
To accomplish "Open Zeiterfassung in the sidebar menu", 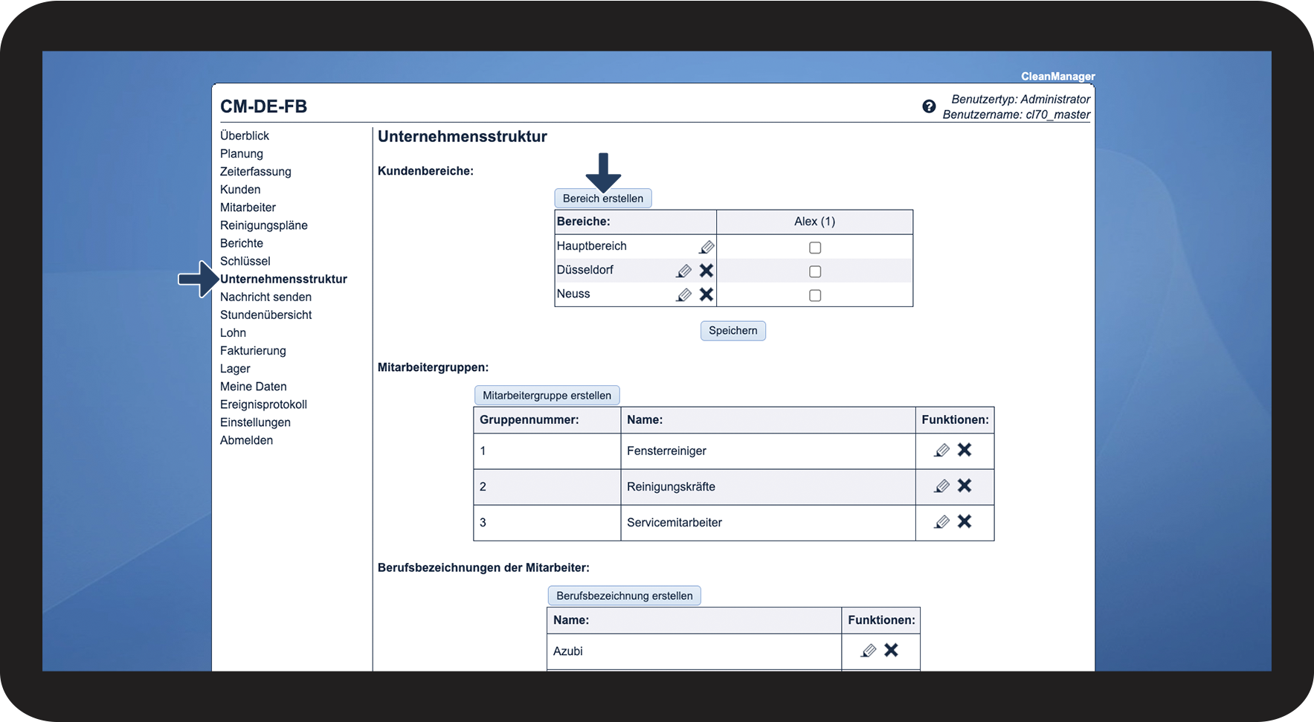I will pos(255,172).
